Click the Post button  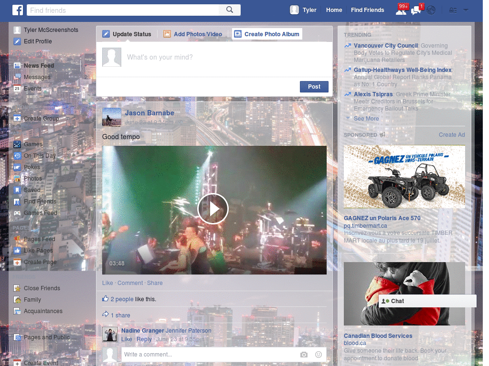tap(314, 86)
